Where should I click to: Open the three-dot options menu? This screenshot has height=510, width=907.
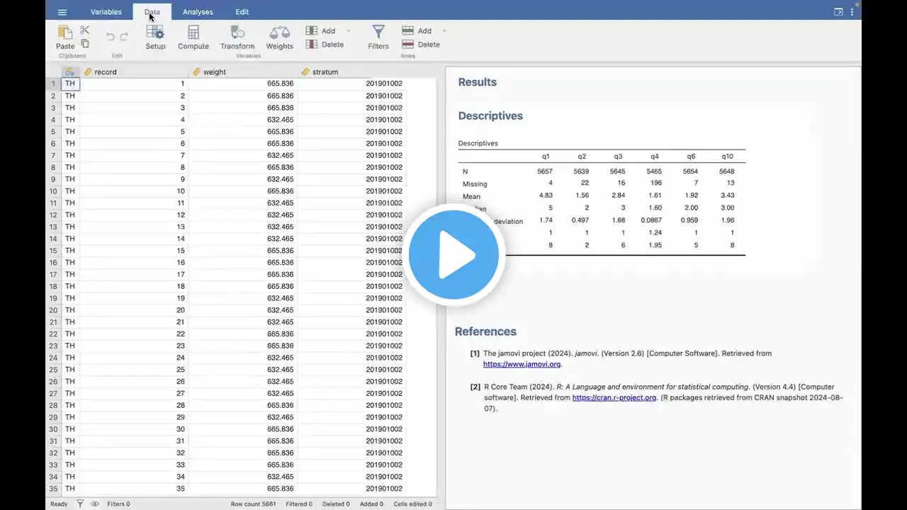(852, 12)
